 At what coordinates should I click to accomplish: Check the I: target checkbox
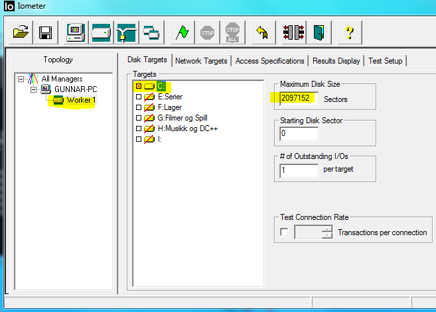[139, 139]
